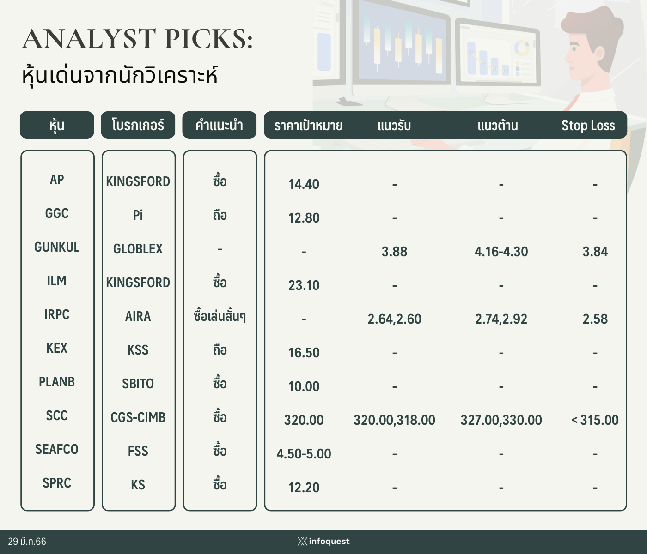Click the CGS-CIMB broker entry
Screen dimensions: 647x554
[x=138, y=417]
